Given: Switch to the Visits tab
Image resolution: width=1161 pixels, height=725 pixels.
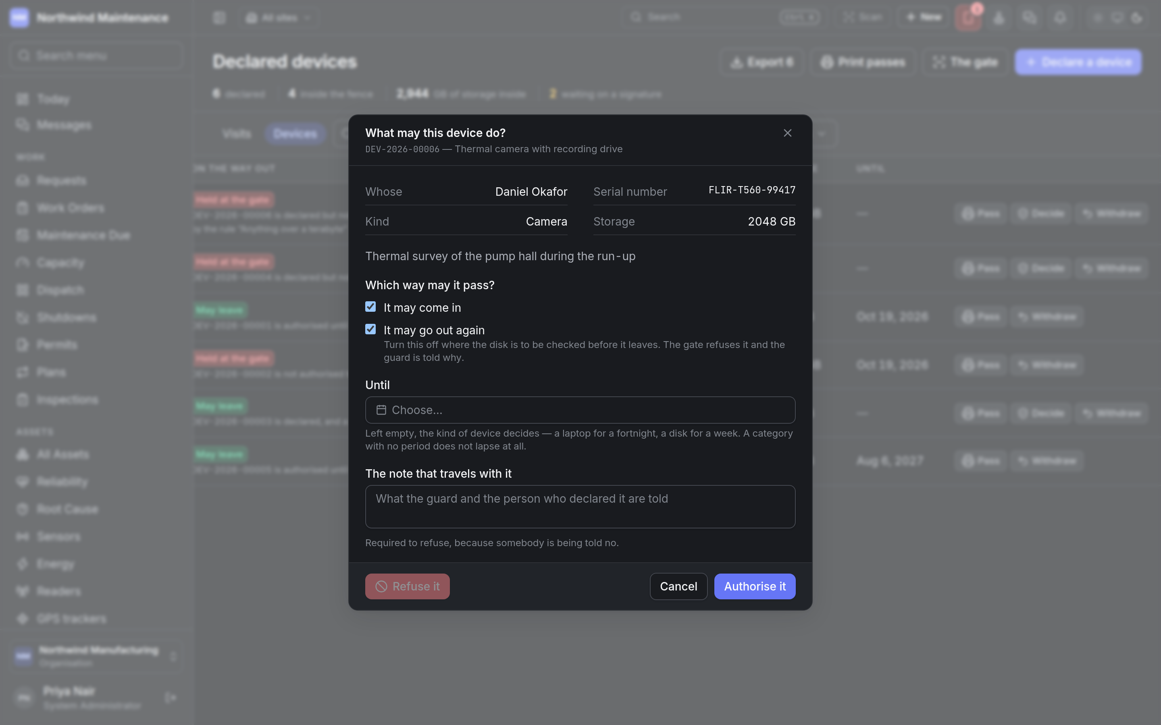Looking at the screenshot, I should tap(237, 134).
